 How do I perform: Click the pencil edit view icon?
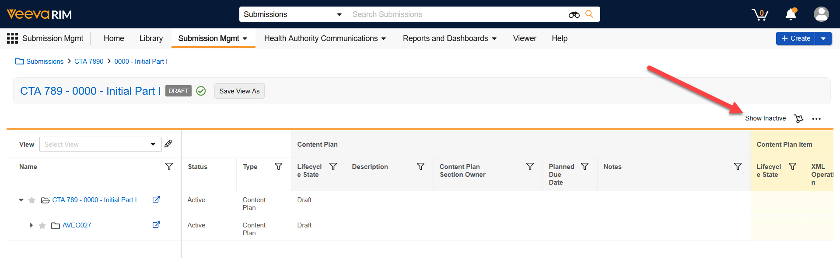[x=168, y=144]
